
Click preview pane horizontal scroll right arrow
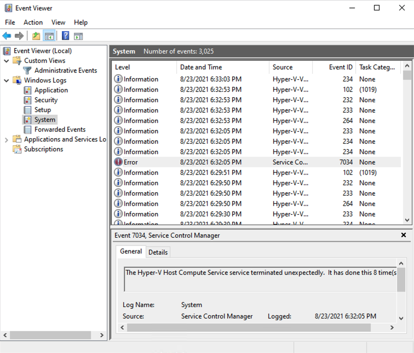pos(392,327)
